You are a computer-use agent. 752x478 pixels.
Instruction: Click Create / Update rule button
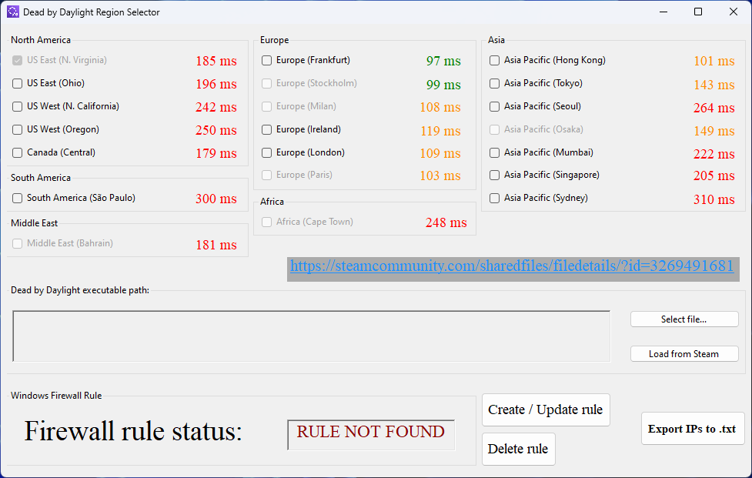click(546, 410)
